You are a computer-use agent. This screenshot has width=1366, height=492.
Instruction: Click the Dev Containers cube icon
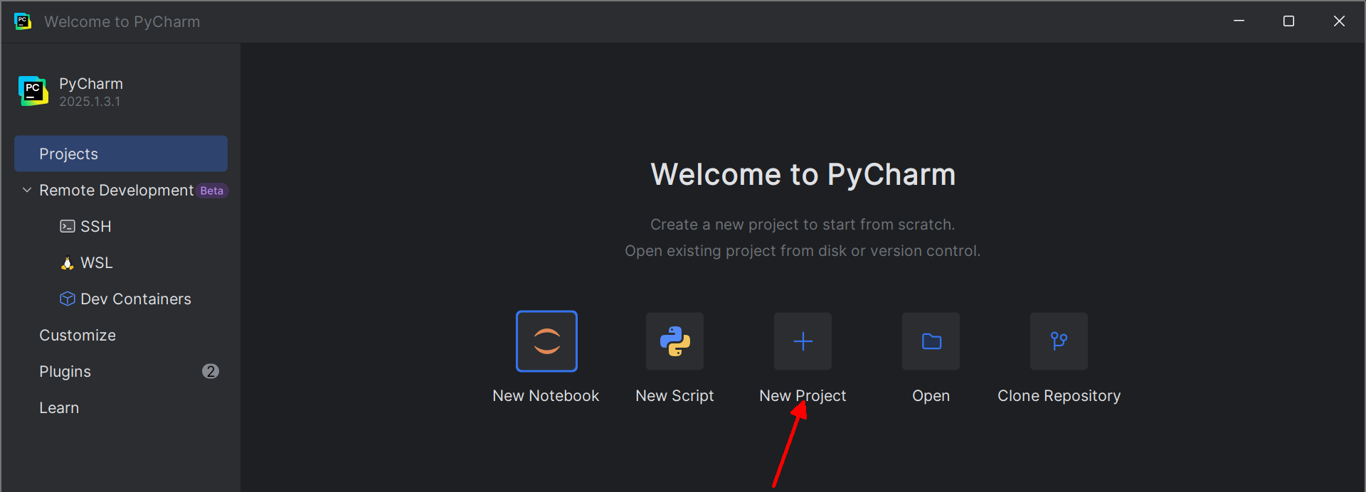68,299
